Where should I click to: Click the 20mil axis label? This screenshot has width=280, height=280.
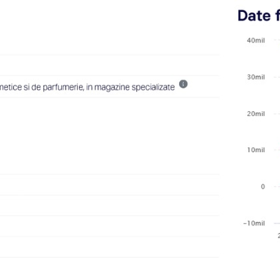pos(256,114)
